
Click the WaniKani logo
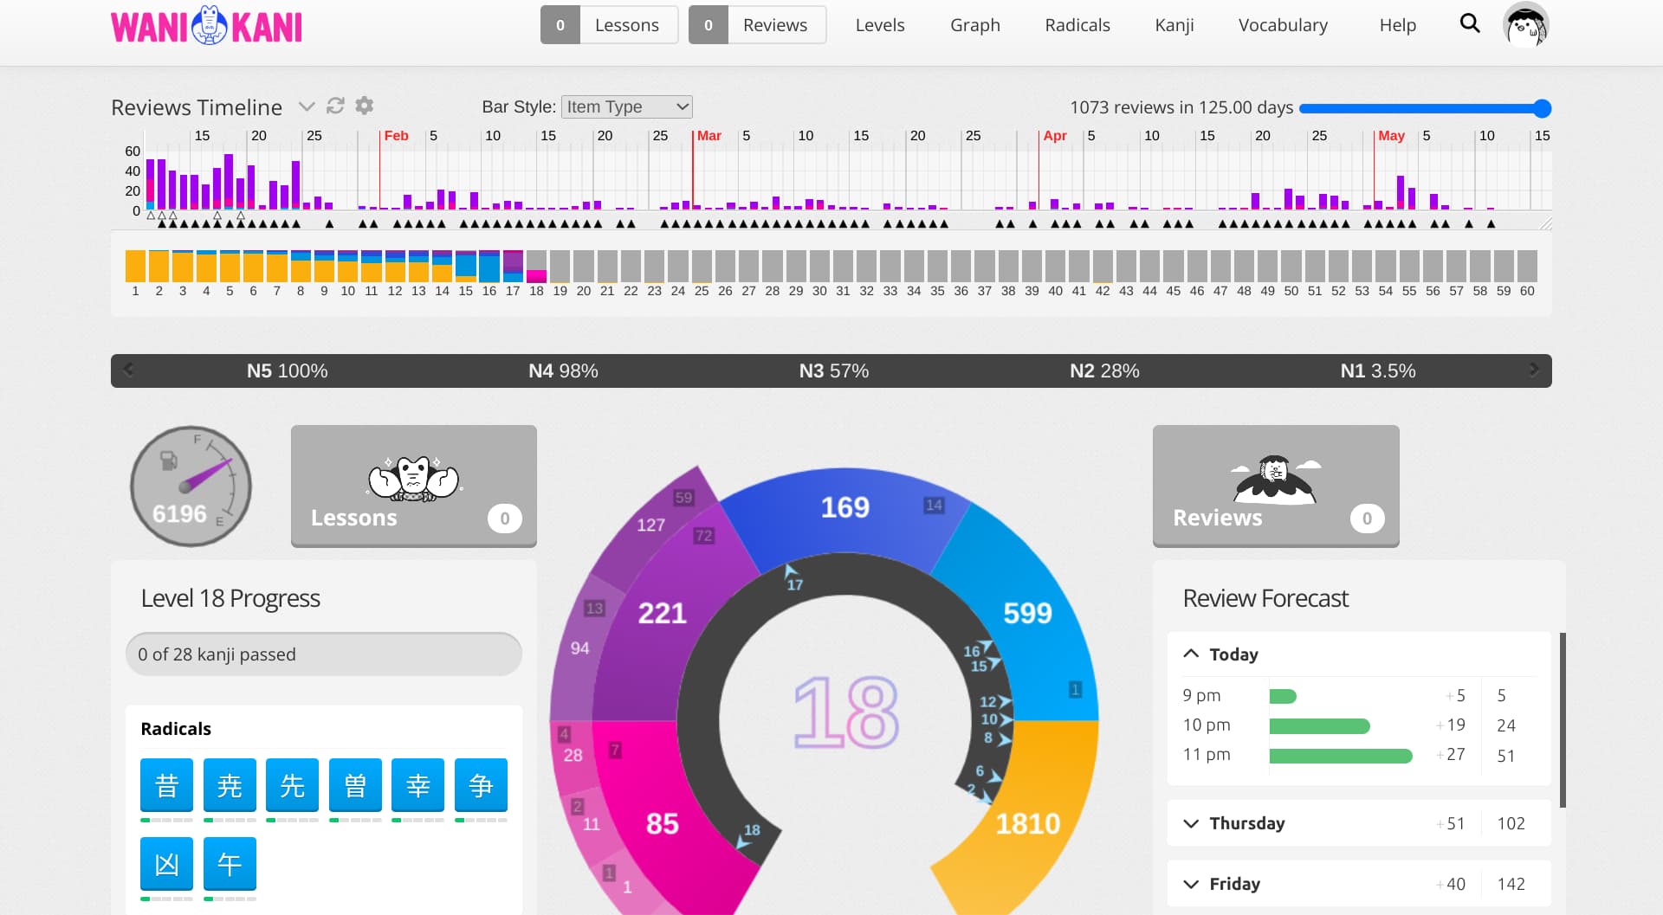coord(206,26)
